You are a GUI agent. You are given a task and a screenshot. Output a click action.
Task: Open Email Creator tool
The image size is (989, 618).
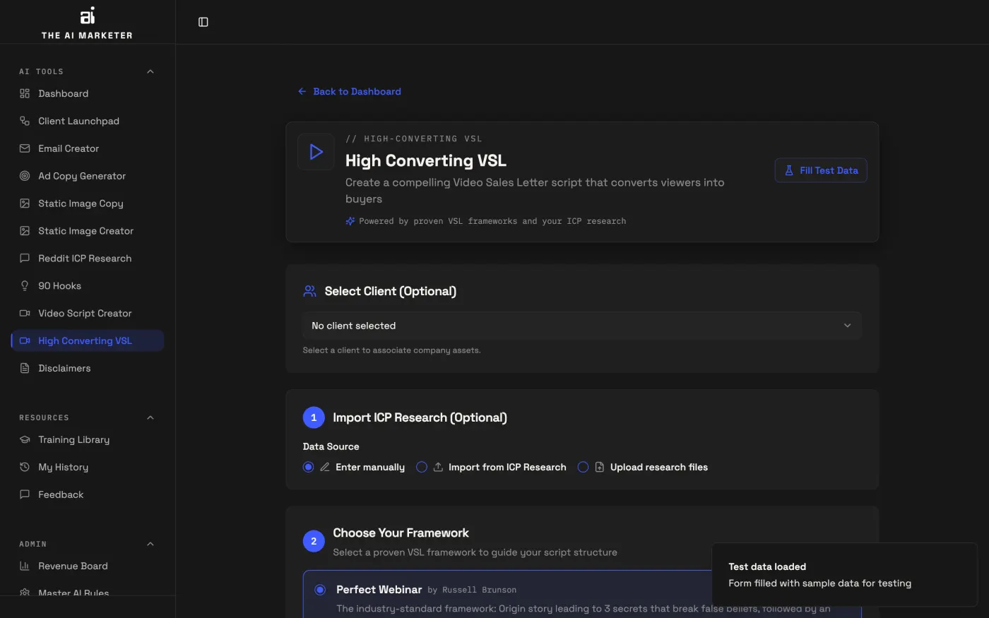click(88, 148)
